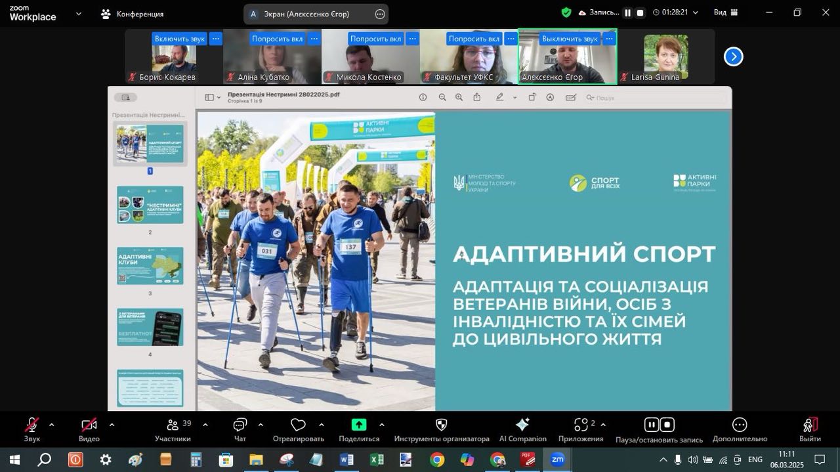
Task: Turn on the video camera
Action: 89,425
